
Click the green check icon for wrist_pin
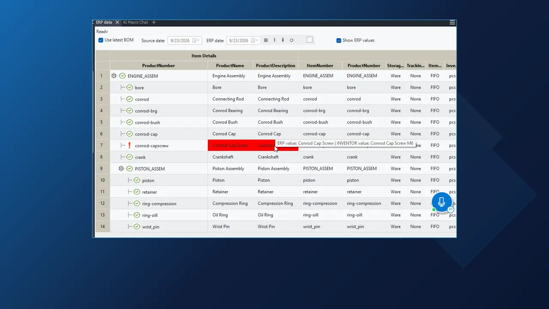click(x=137, y=227)
